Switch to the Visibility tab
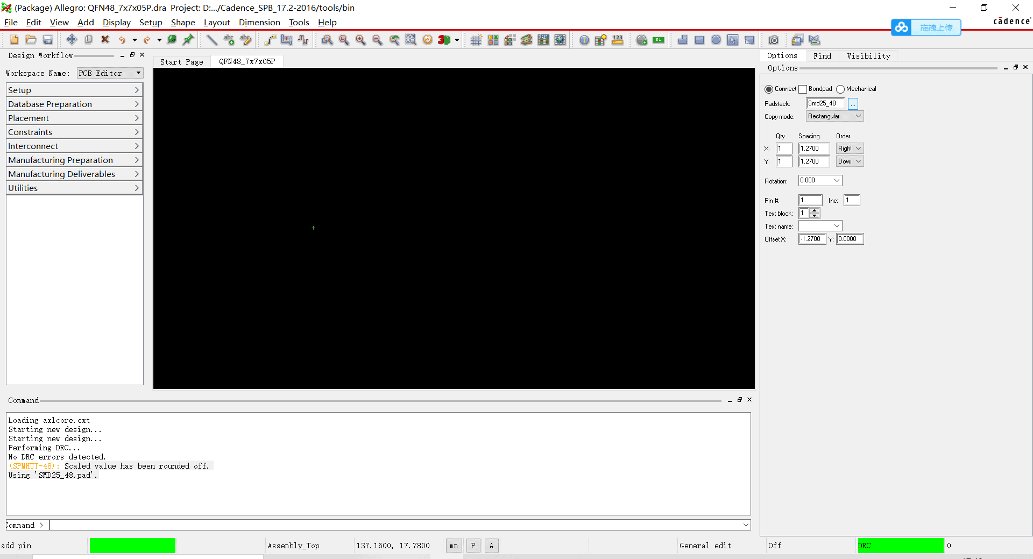1033x559 pixels. pos(868,56)
